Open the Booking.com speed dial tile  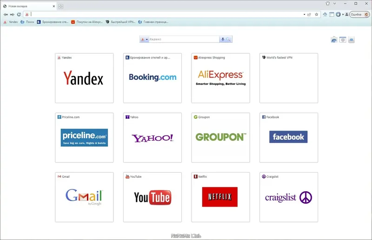[153, 78]
